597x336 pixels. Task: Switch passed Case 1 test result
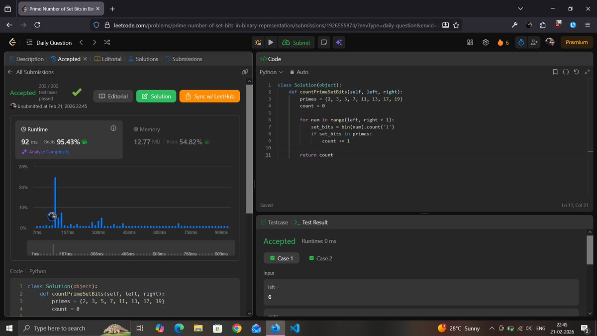281,258
